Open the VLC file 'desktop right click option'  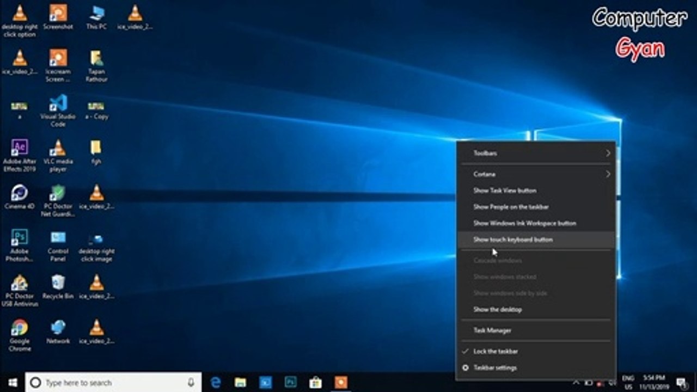pos(20,21)
